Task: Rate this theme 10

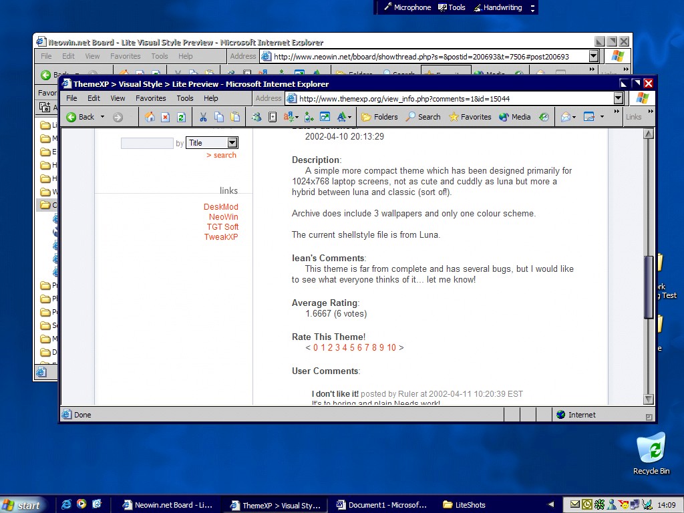Action: point(391,347)
